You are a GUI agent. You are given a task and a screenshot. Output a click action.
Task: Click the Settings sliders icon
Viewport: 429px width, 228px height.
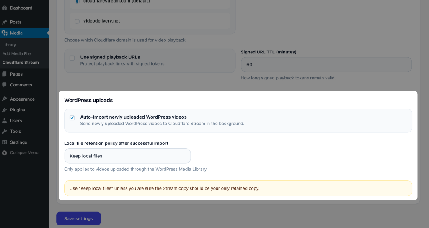click(5, 142)
